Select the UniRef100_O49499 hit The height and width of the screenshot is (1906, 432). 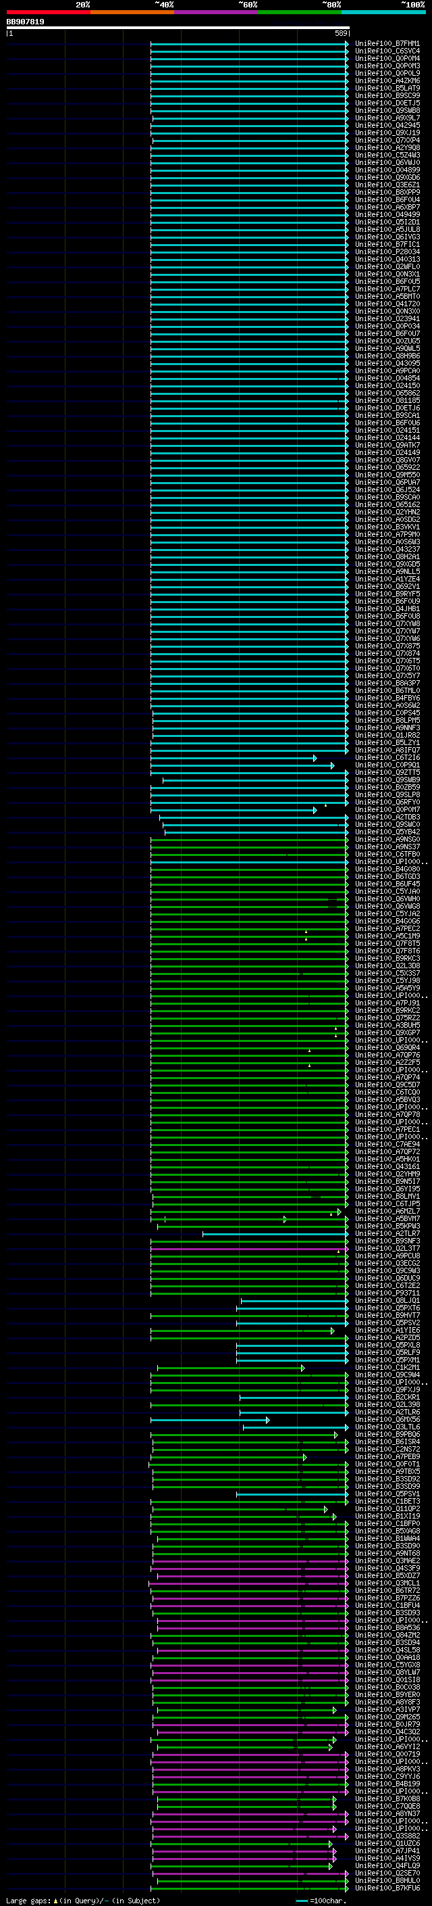(x=387, y=214)
